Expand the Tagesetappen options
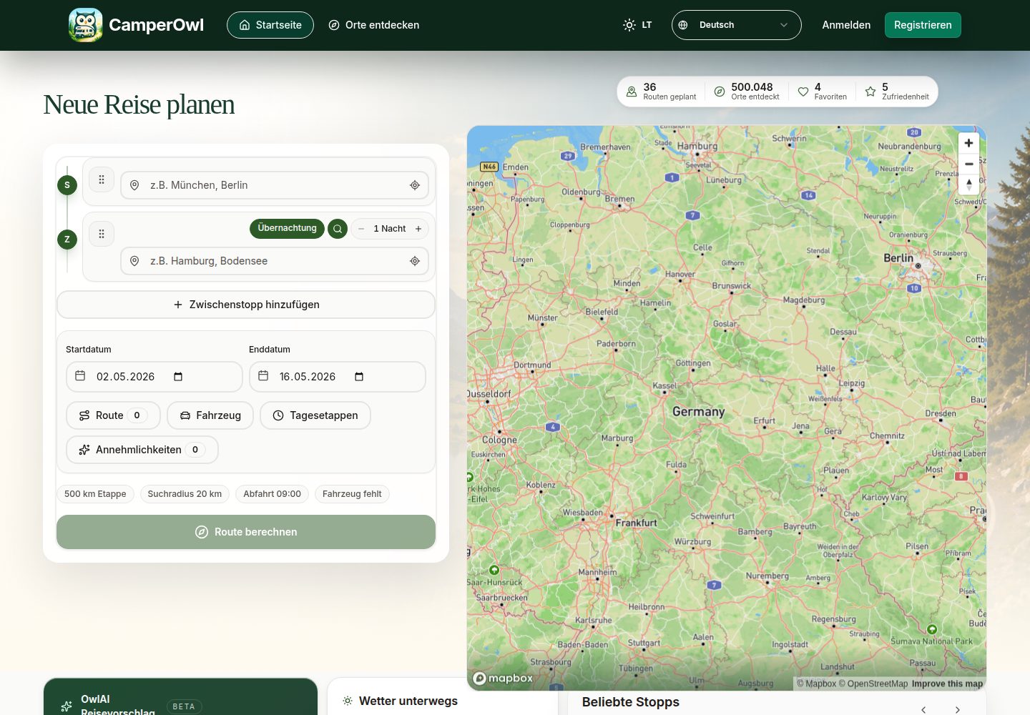The width and height of the screenshot is (1030, 715). click(315, 415)
